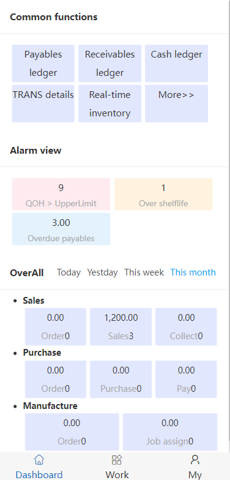The image size is (230, 480).
Task: Open the Sales 1,200.00 tile
Action: [x=121, y=327]
